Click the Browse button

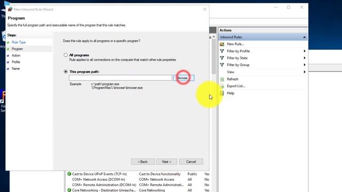pos(184,78)
